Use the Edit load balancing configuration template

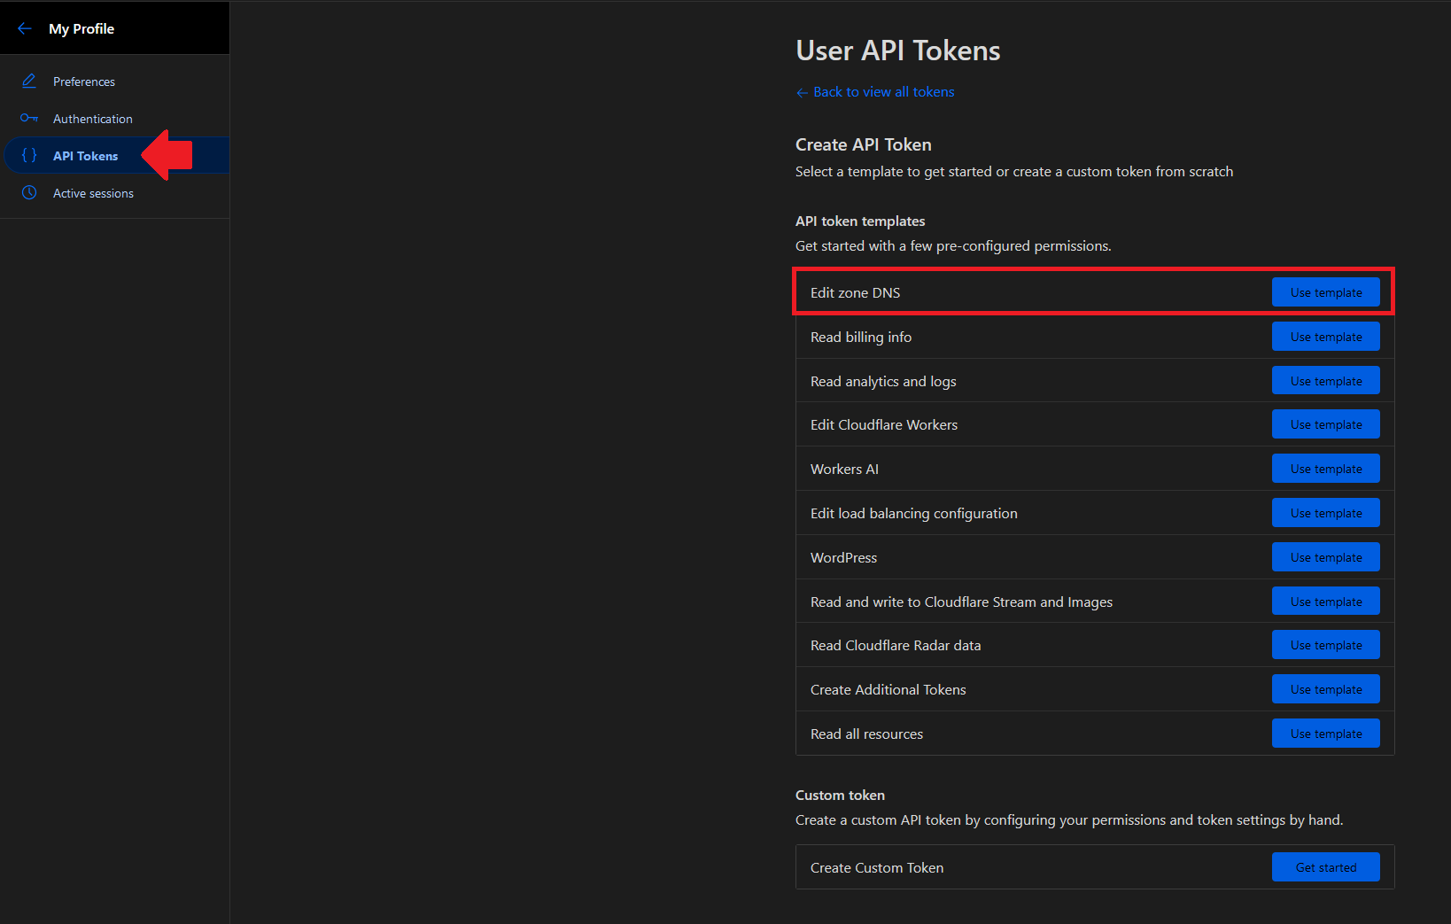pyautogui.click(x=1325, y=513)
